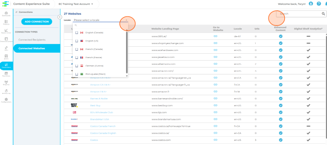Click Enhanced Content checkmark for www.bestbuy.com
The image size is (327, 145).
point(281,106)
